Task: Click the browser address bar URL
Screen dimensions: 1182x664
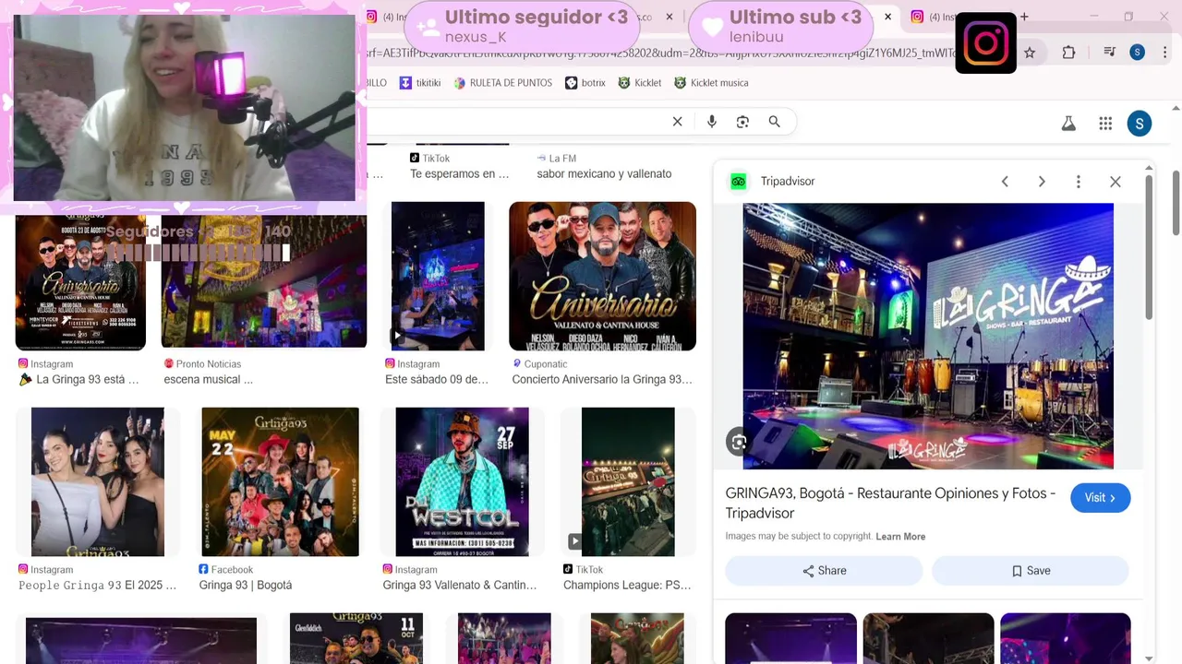Action: coord(660,53)
